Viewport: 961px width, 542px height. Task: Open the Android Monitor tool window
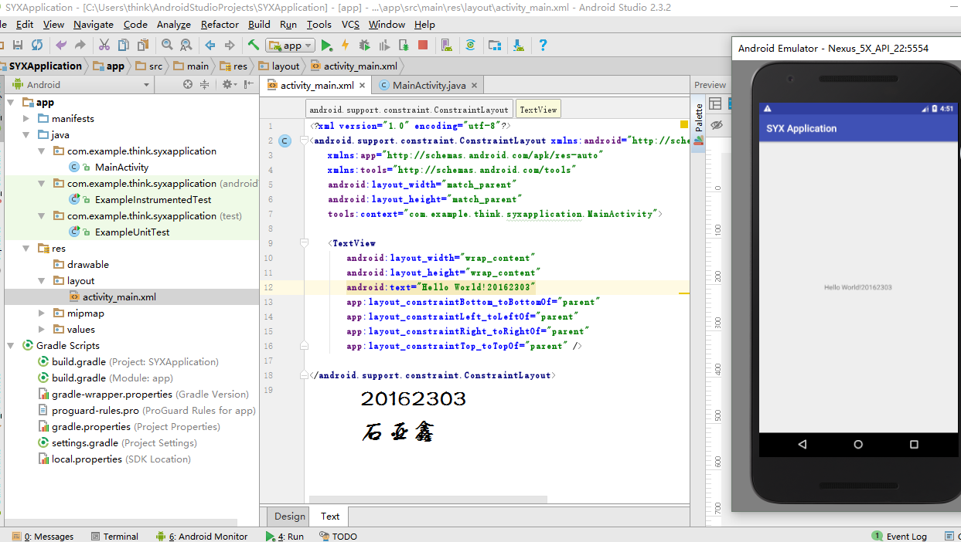pos(201,536)
